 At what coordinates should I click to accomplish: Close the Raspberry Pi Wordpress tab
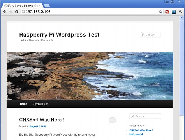point(40,6)
